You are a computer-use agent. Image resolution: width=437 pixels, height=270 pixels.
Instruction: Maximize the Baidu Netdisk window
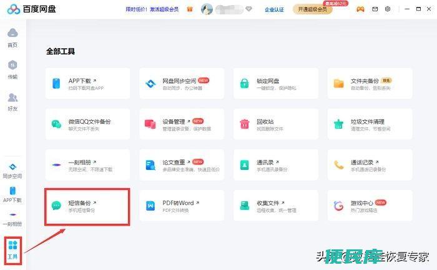pos(418,9)
